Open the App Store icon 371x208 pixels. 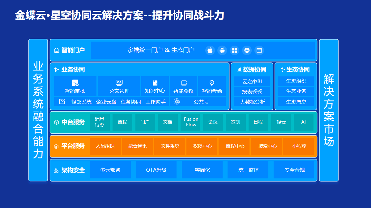tap(247, 50)
